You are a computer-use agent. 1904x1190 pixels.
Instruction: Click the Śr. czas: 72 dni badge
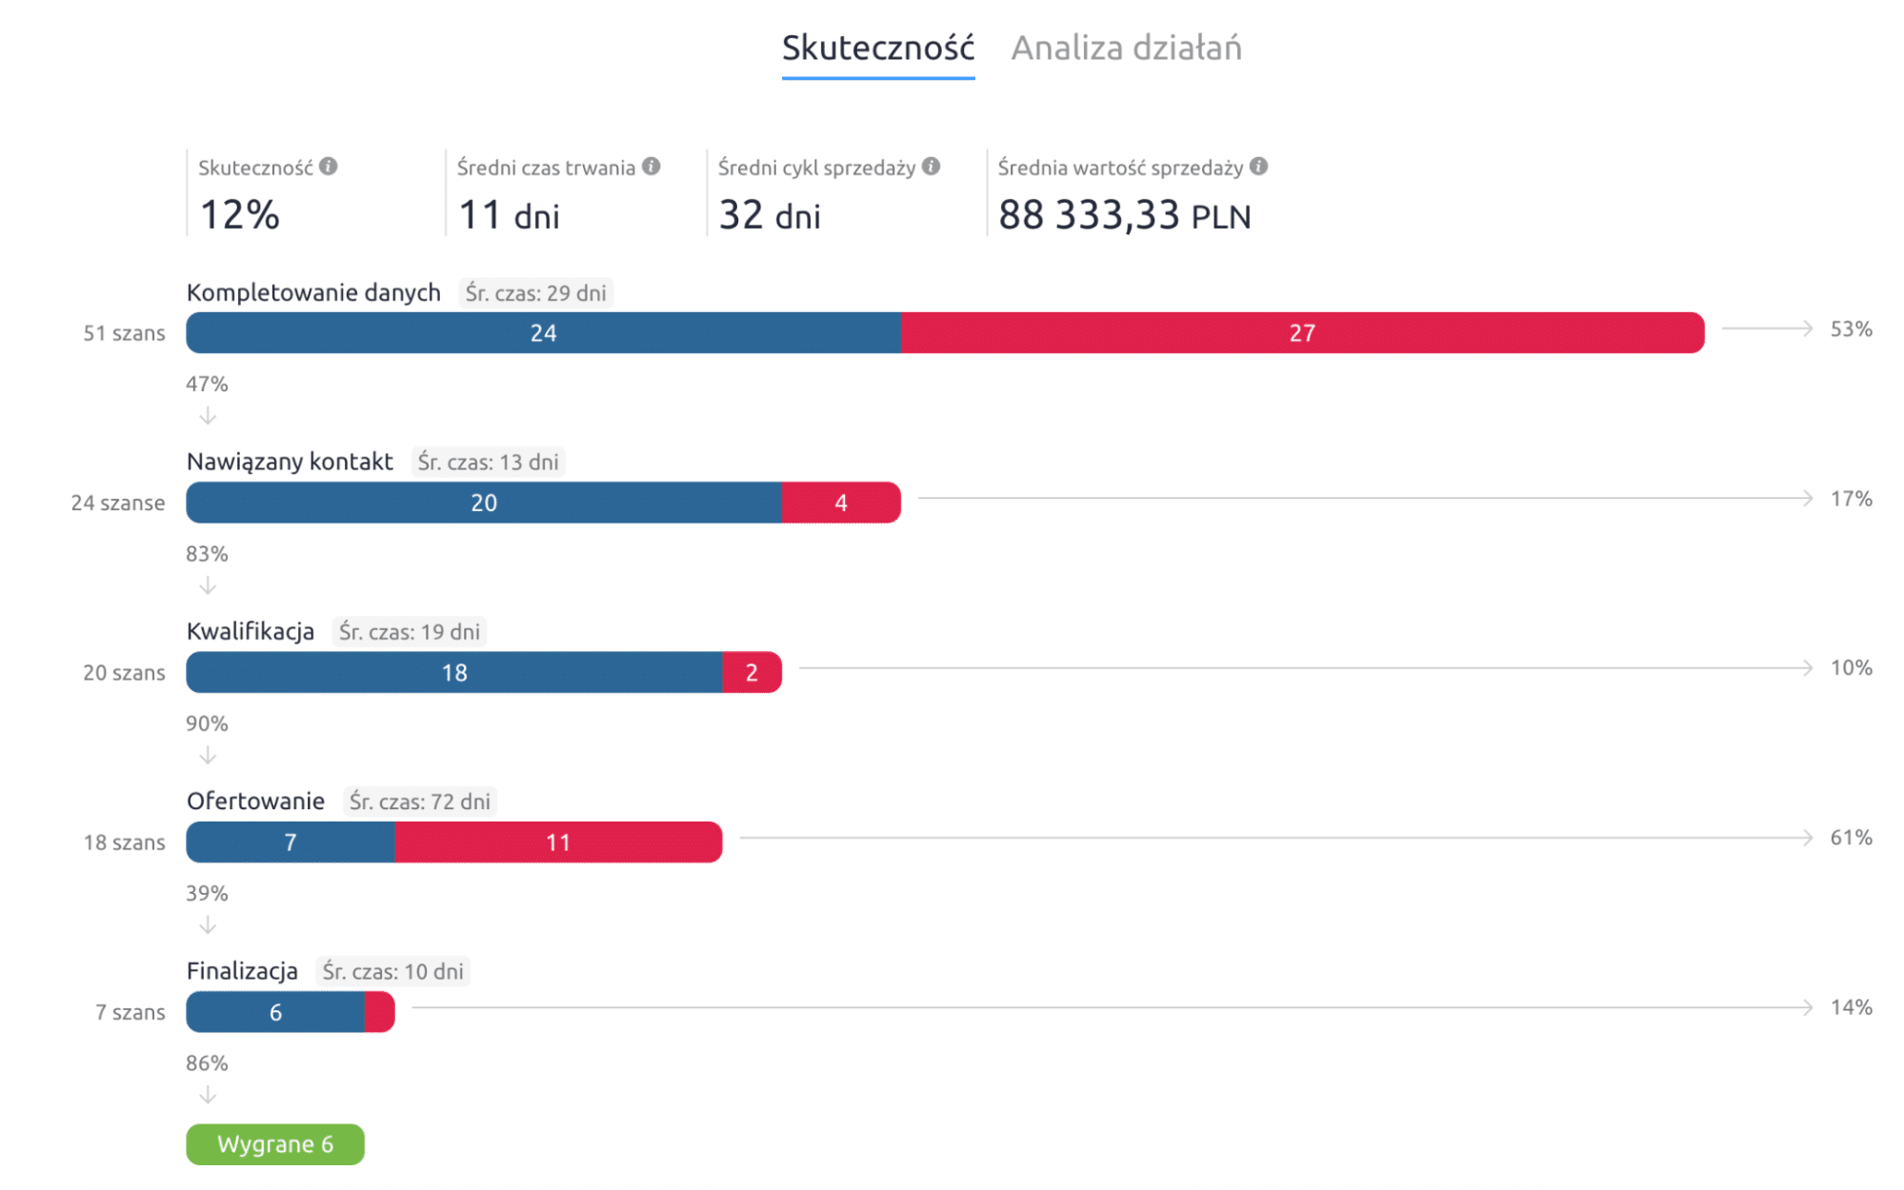[419, 801]
